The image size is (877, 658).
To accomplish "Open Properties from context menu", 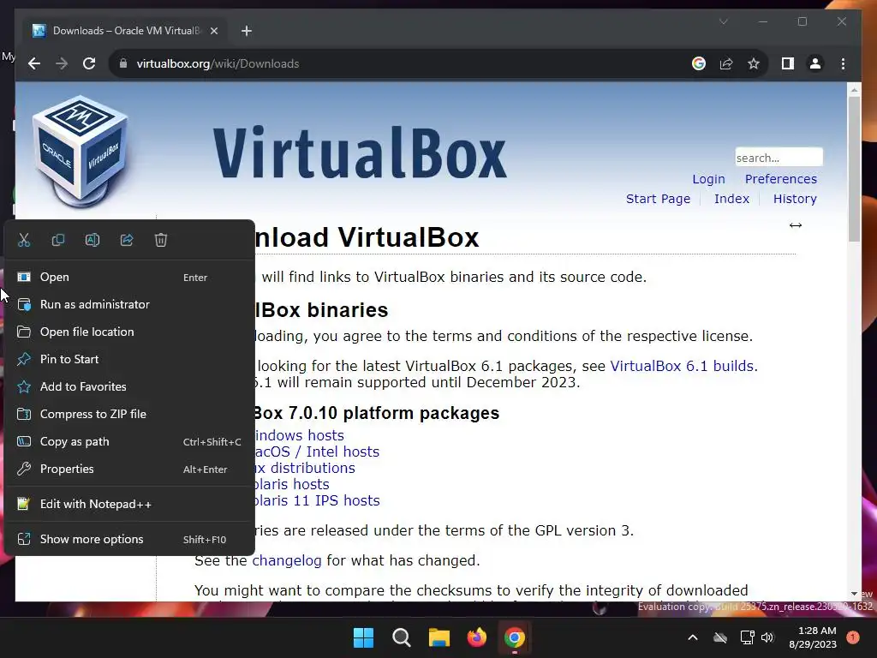I will click(x=129, y=469).
